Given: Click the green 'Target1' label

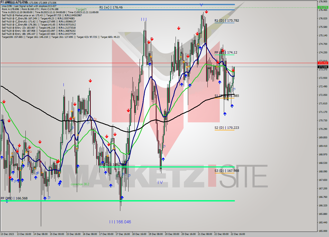Looking at the screenshot, I should [x=81, y=9].
